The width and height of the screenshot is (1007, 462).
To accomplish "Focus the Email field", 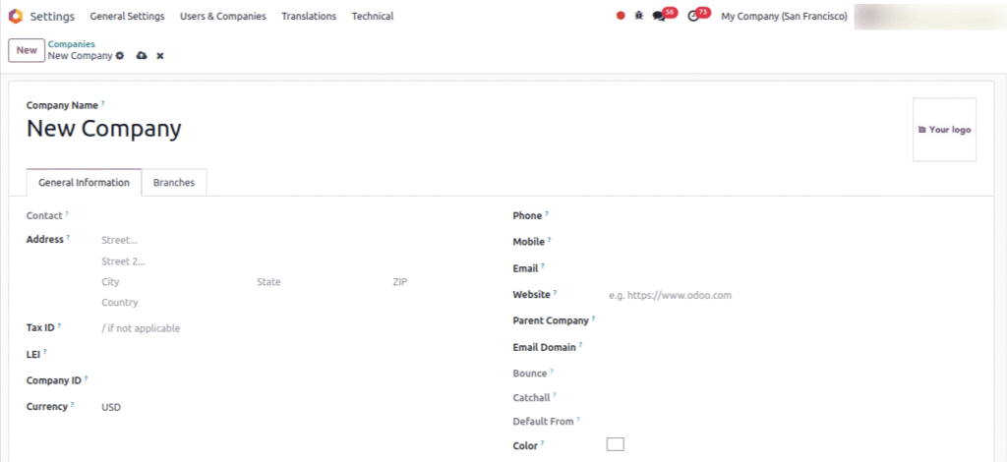I will 793,269.
